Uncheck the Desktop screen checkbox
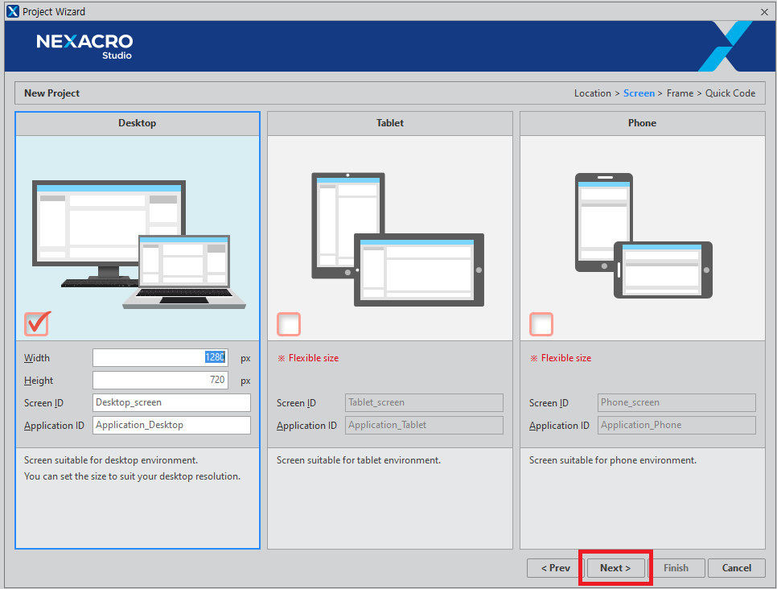This screenshot has height=589, width=777. pyautogui.click(x=36, y=323)
